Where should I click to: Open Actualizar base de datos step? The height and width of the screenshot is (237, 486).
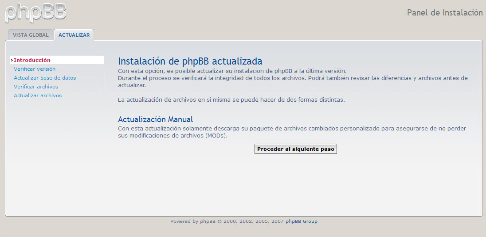pyautogui.click(x=45, y=78)
